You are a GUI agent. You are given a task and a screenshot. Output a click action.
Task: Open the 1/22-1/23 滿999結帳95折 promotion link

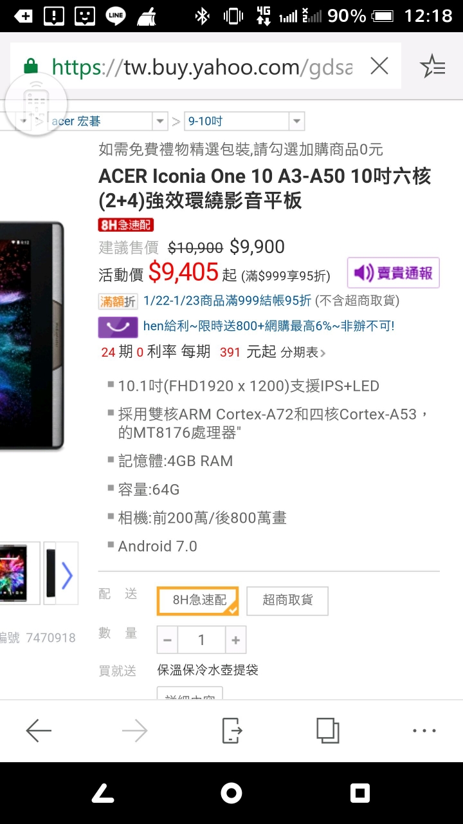(x=227, y=301)
